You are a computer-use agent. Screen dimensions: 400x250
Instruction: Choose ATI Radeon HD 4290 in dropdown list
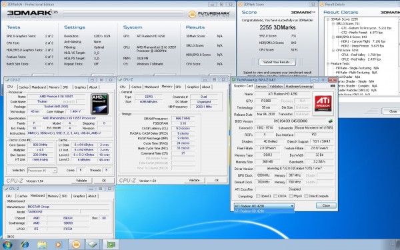point(264,211)
